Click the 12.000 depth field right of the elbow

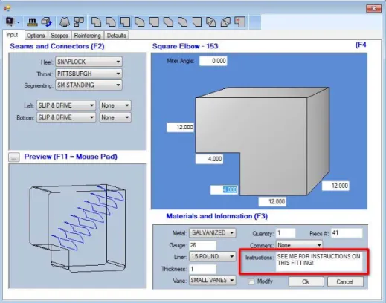coord(335,186)
